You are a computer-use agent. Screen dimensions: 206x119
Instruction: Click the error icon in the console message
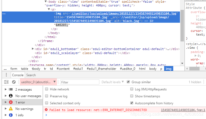[46, 110]
